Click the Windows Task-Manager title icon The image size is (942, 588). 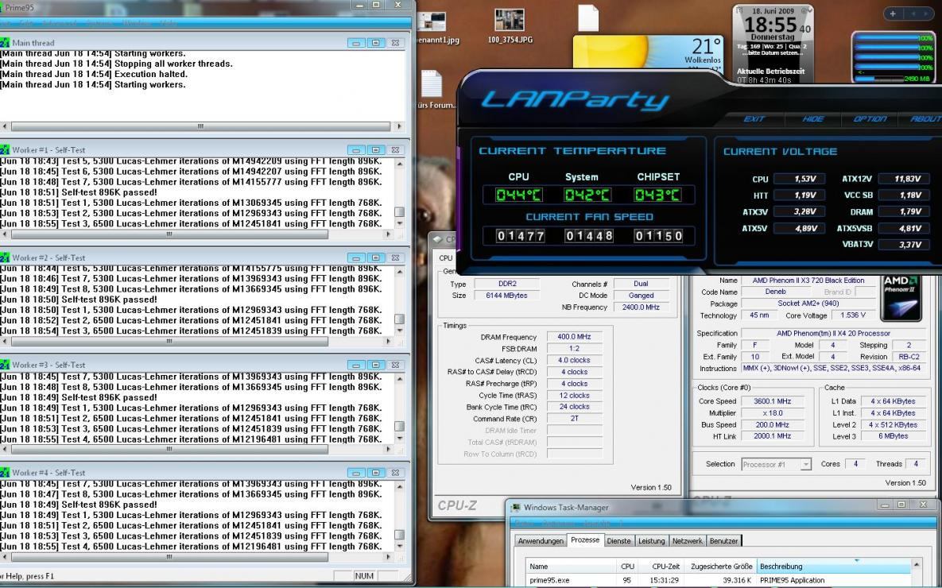pos(515,508)
